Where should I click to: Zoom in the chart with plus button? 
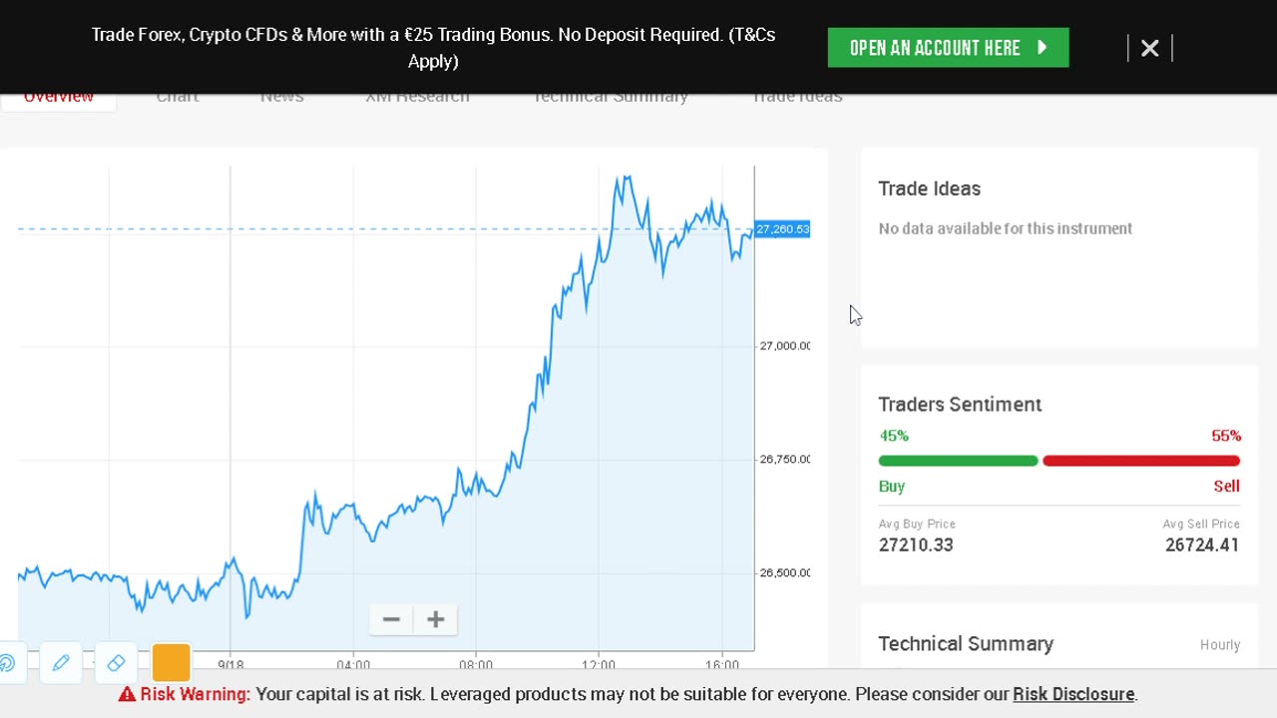point(436,619)
